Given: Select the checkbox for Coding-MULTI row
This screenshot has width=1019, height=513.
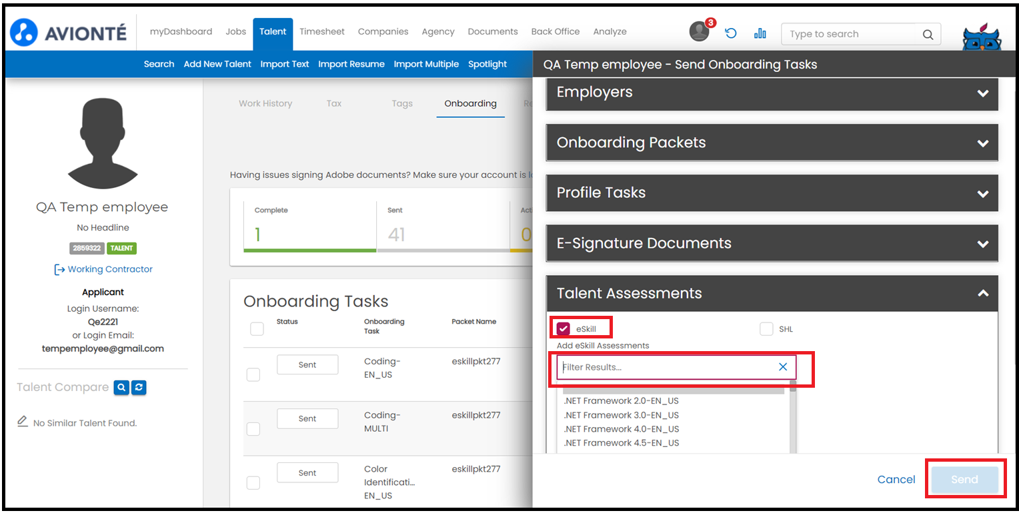Looking at the screenshot, I should tap(253, 428).
